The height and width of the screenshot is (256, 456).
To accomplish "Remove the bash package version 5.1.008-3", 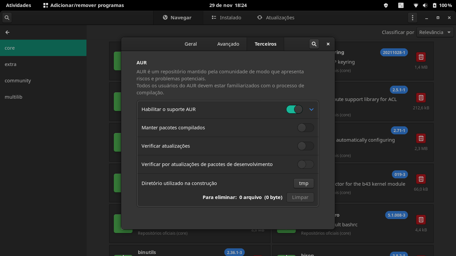I will (421, 220).
